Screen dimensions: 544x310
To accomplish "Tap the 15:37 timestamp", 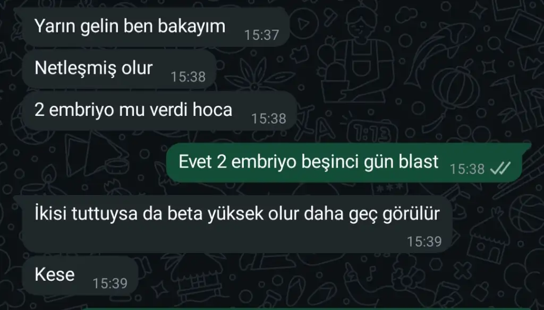I will pos(261,35).
